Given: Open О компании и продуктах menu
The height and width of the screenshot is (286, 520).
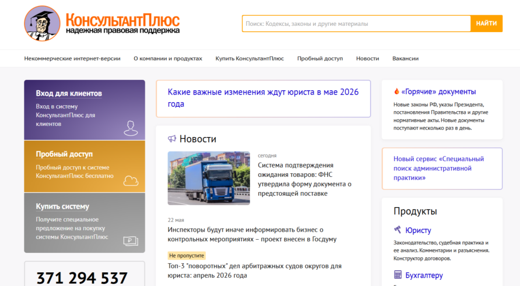Looking at the screenshot, I should tap(168, 58).
